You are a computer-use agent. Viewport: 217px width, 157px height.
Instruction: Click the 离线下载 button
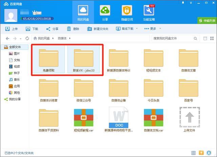124,29
